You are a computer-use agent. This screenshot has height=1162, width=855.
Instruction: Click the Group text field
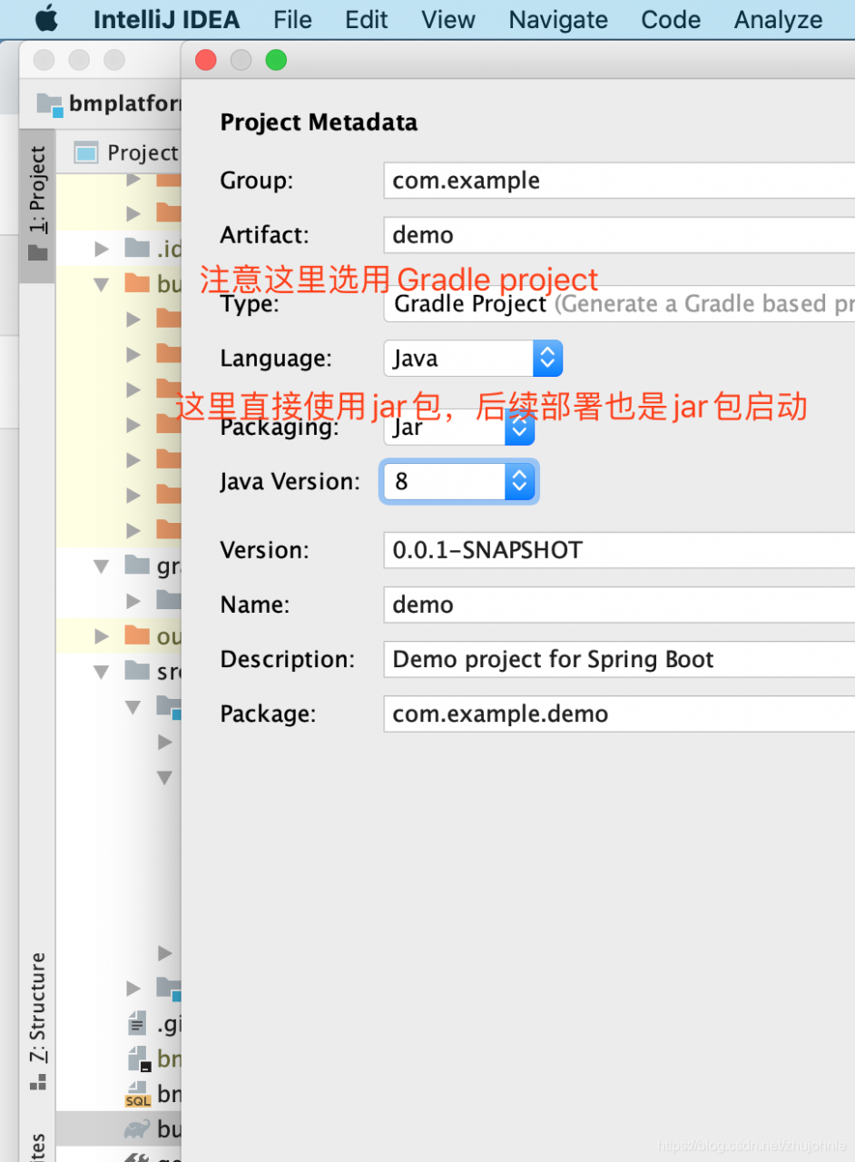(619, 181)
